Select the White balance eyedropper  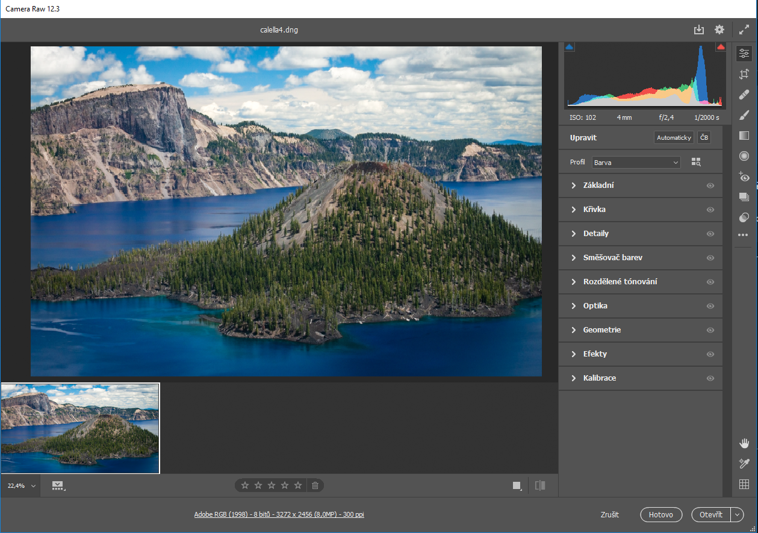(x=744, y=463)
